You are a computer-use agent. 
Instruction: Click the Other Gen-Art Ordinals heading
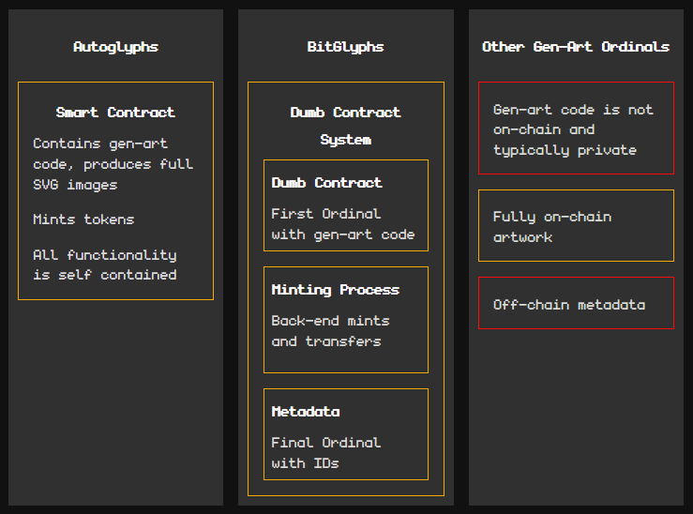click(576, 46)
